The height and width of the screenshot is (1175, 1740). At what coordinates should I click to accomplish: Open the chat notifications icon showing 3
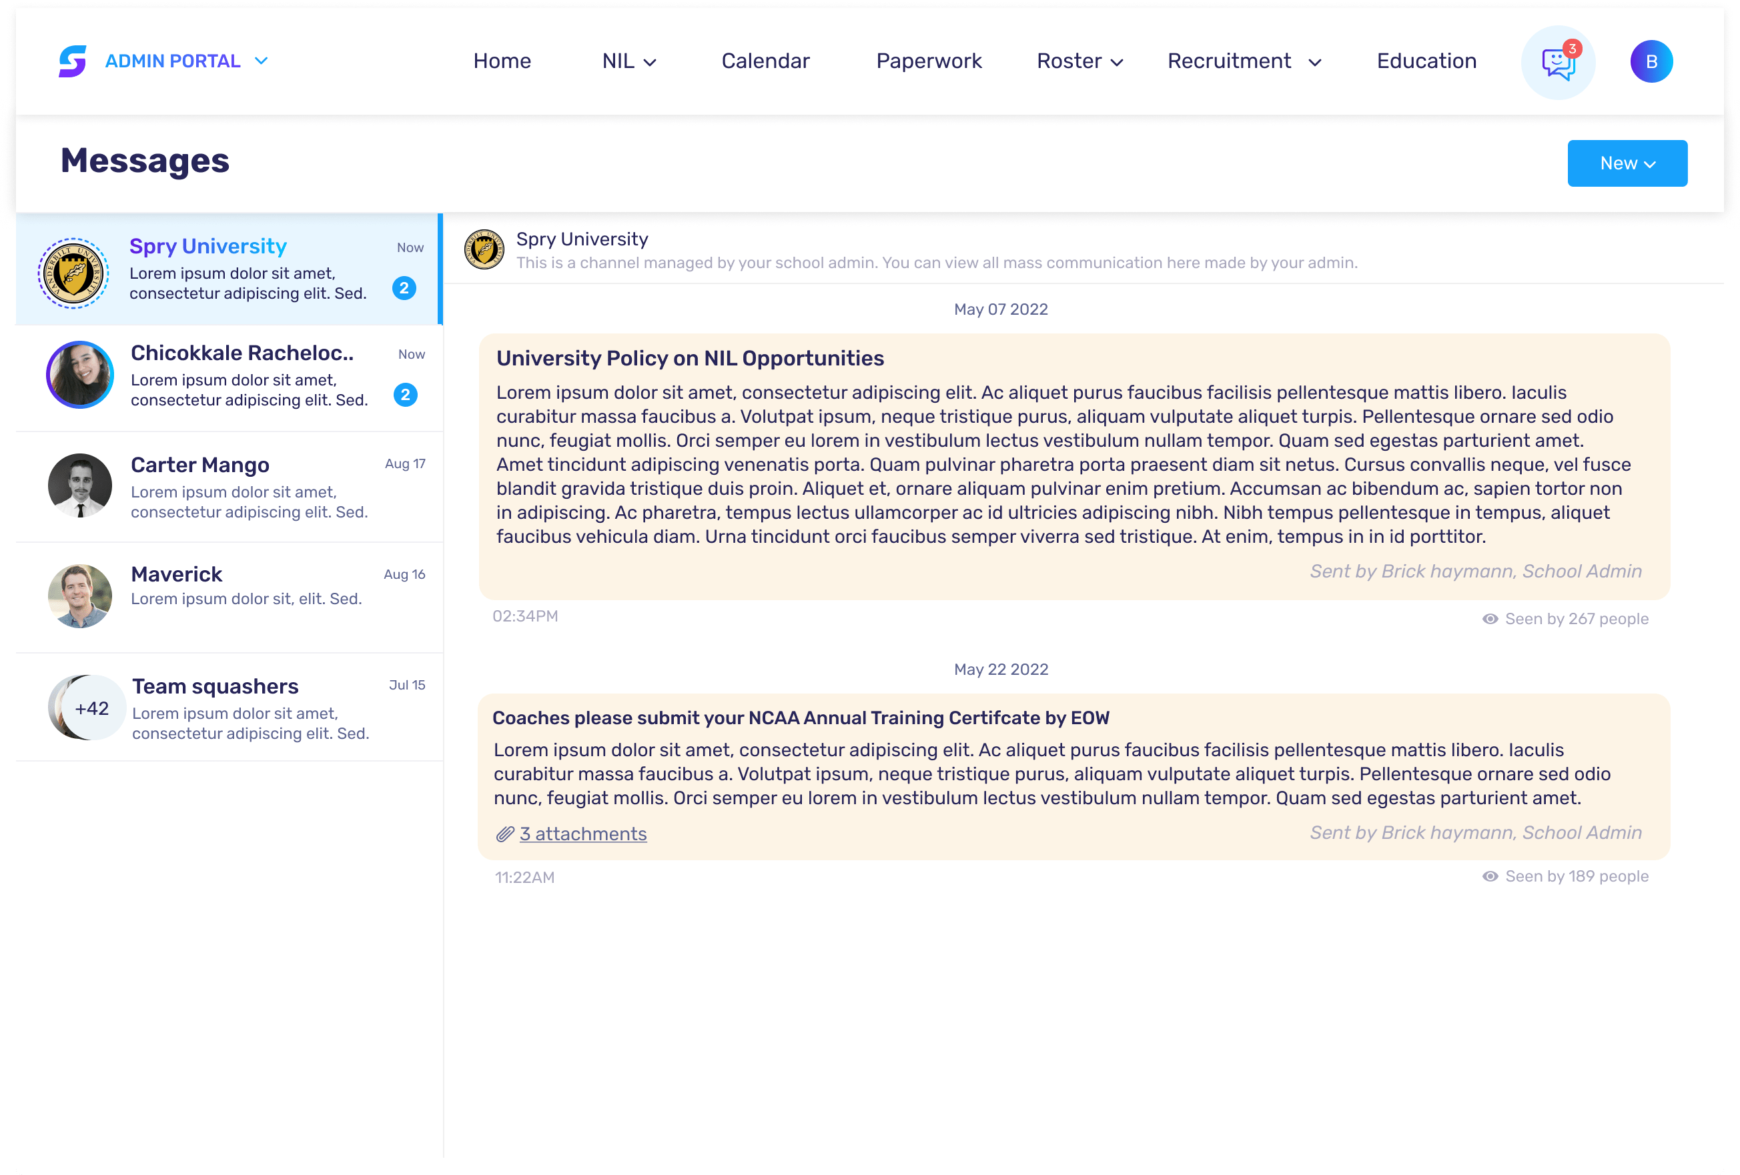[x=1558, y=62]
